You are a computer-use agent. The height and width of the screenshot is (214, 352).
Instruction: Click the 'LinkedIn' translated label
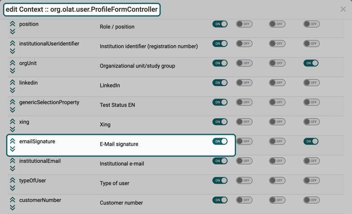110,85
